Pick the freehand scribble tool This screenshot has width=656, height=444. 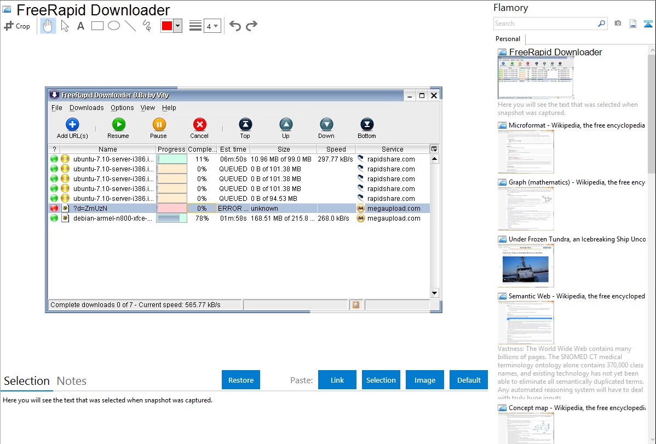click(146, 26)
